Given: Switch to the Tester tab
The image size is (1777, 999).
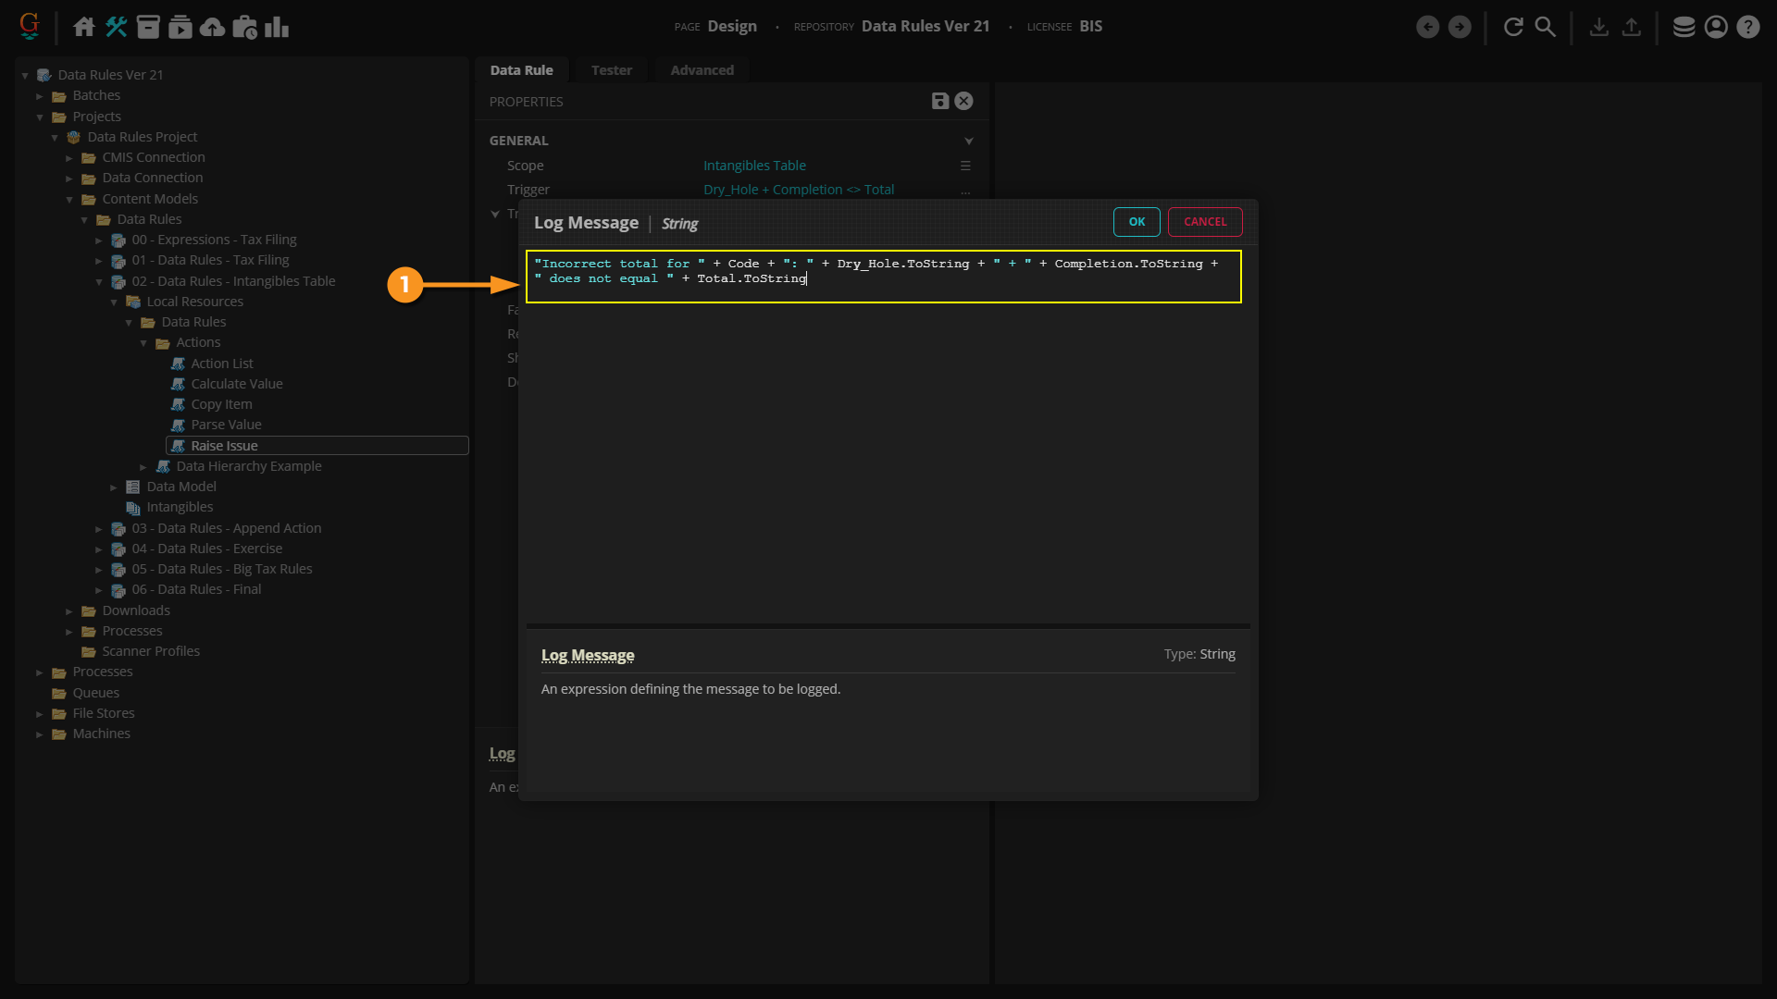Looking at the screenshot, I should (611, 70).
